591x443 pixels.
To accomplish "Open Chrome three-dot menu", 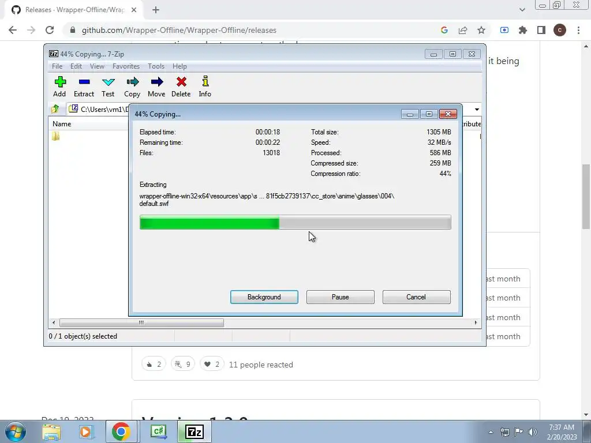I will click(x=578, y=30).
